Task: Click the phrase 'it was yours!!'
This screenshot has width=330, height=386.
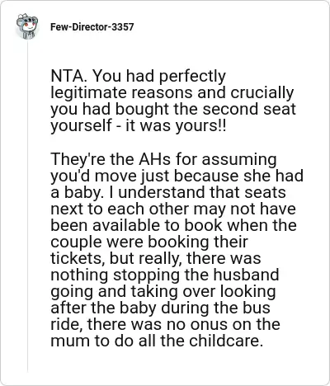Action: [x=176, y=125]
